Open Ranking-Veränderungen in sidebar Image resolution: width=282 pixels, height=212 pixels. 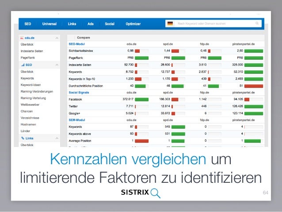pos(37,92)
